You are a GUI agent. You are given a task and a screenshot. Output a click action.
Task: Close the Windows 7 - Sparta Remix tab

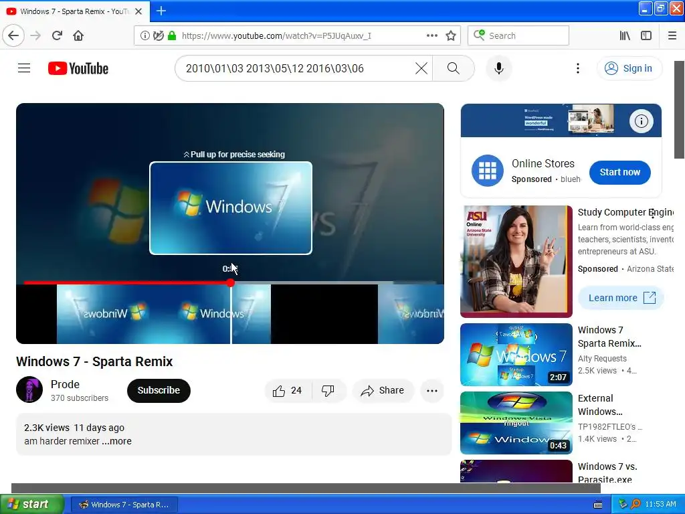pos(138,11)
